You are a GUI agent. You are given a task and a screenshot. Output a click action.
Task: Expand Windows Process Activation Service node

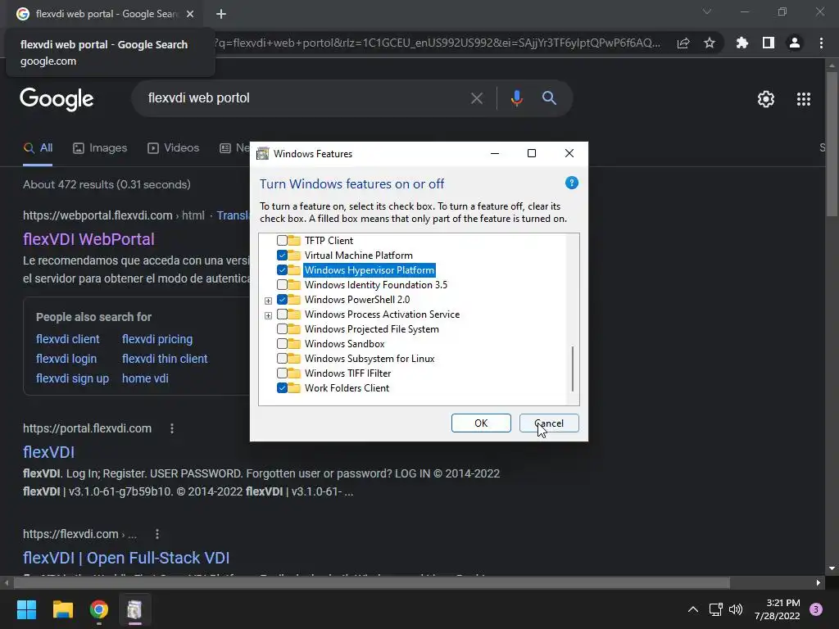[268, 315]
